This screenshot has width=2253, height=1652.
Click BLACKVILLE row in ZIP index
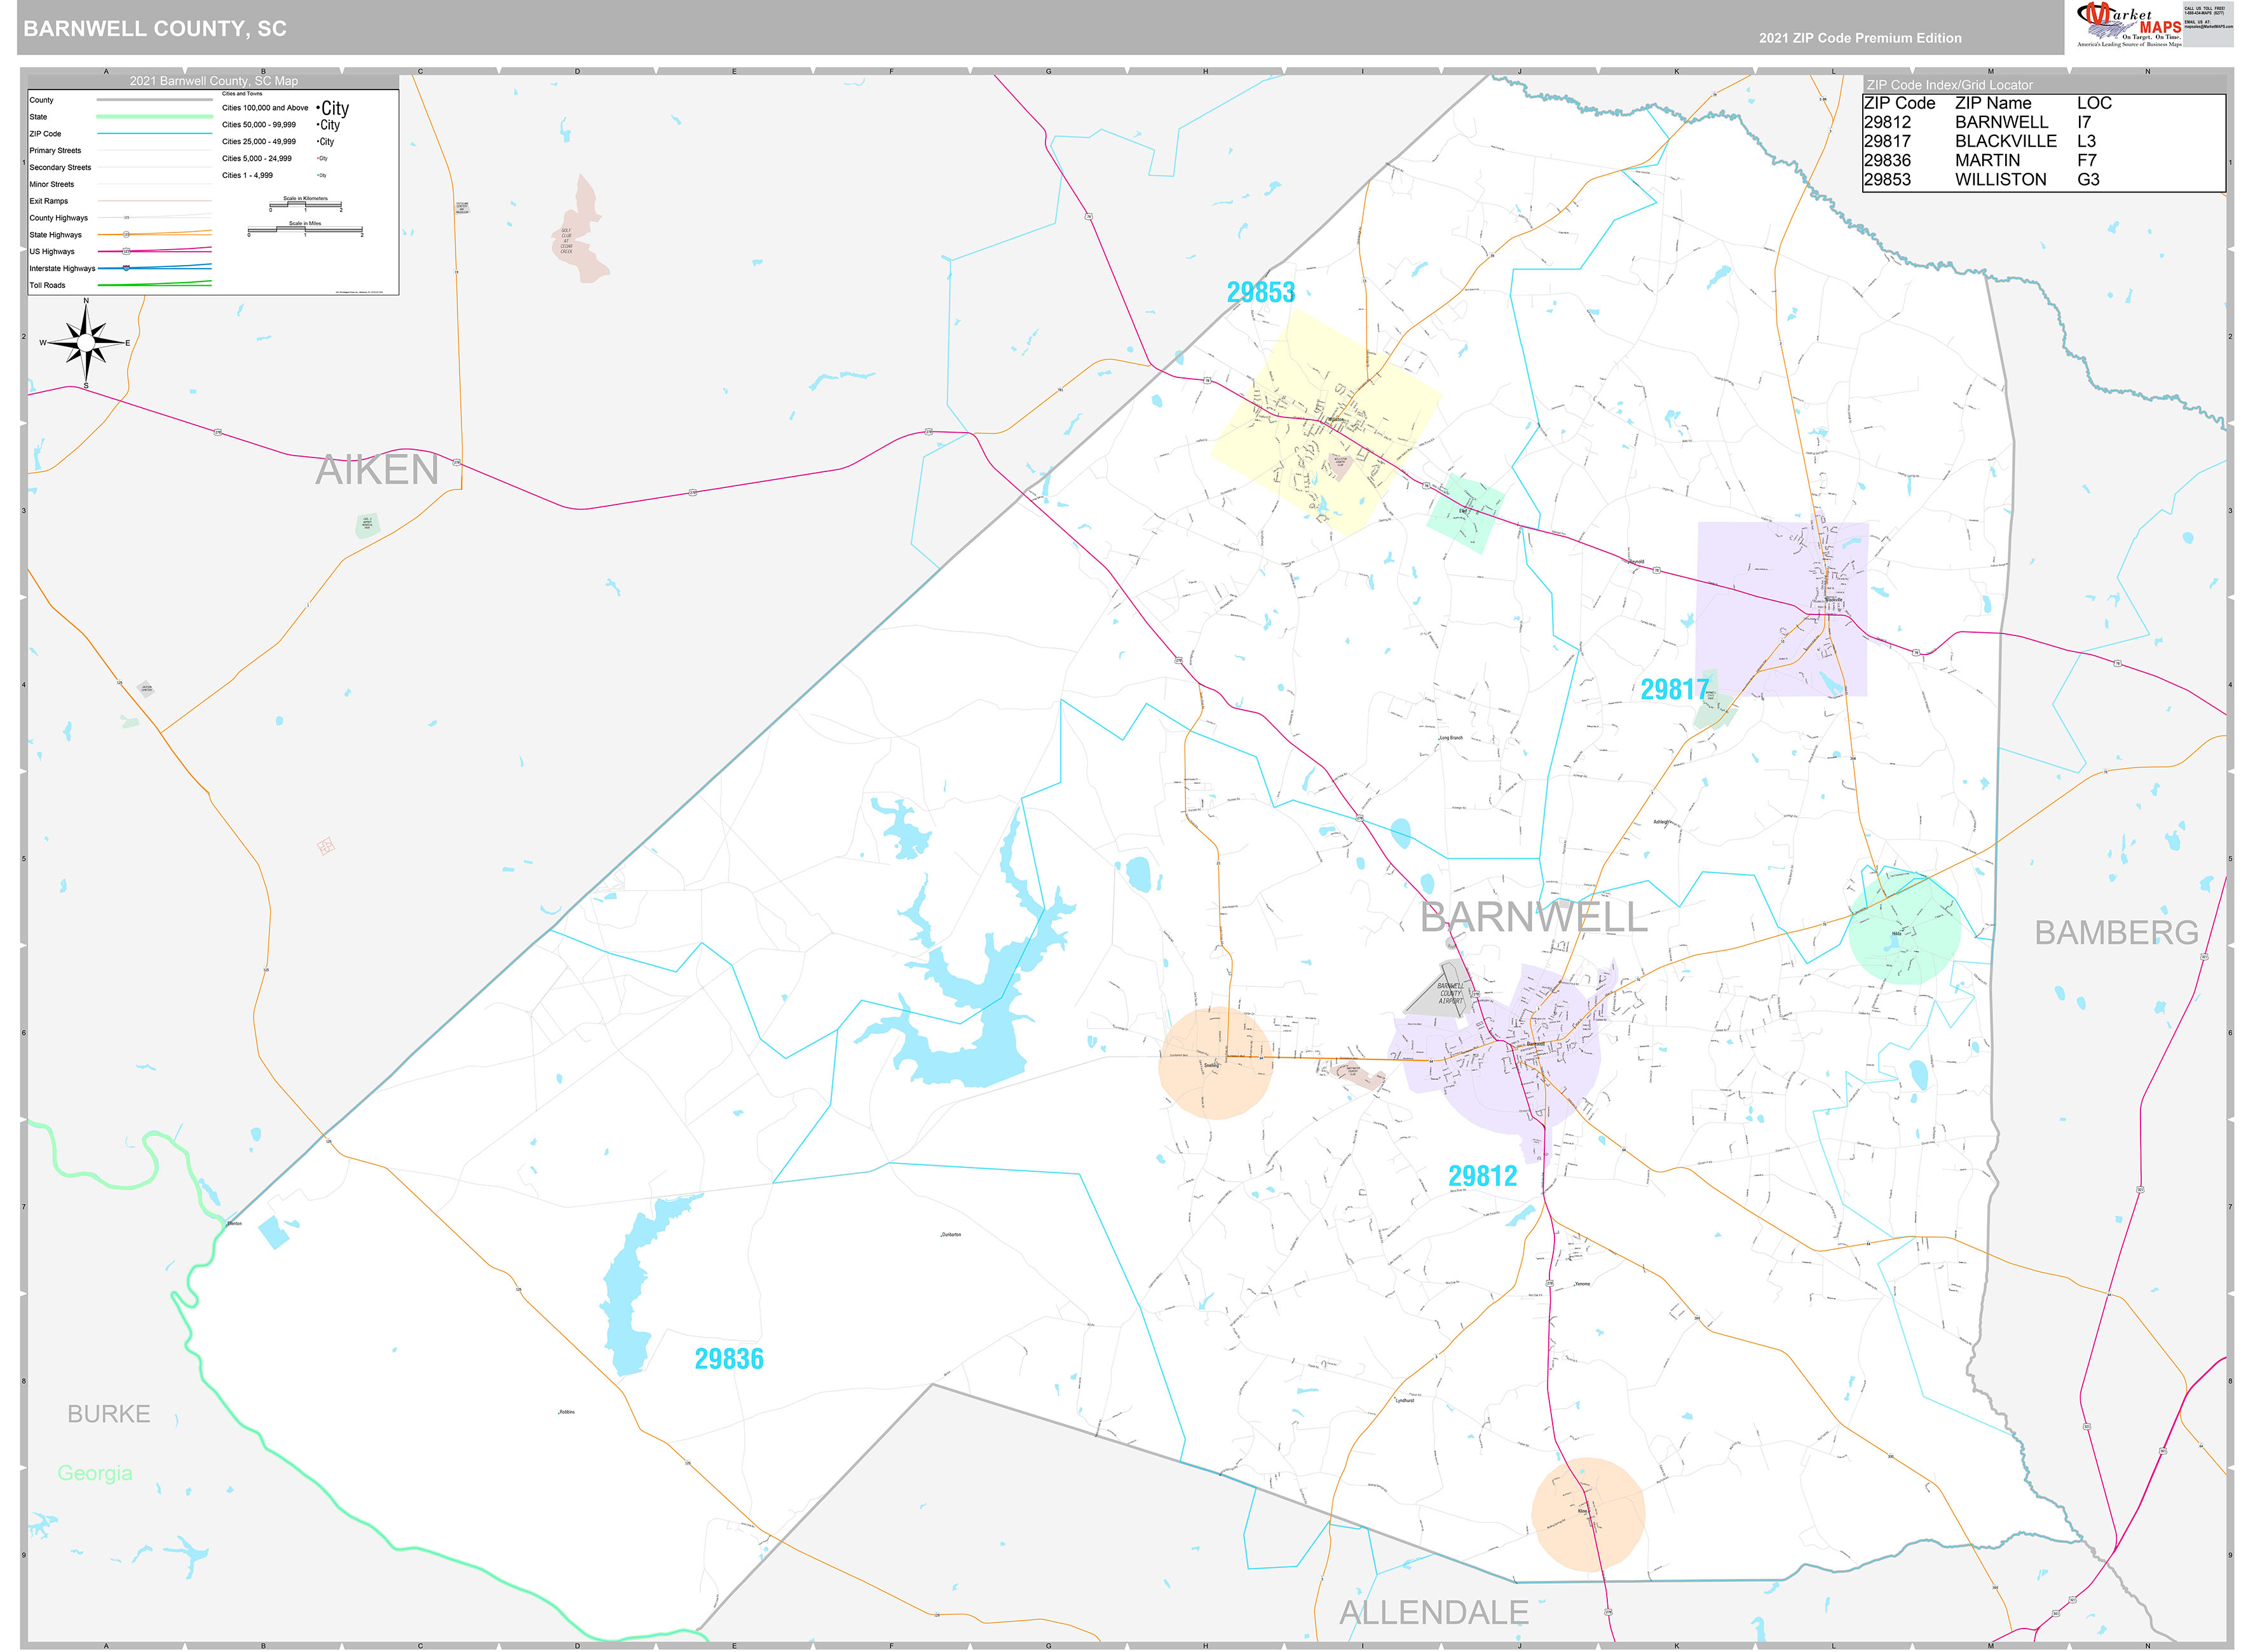pos(2043,141)
